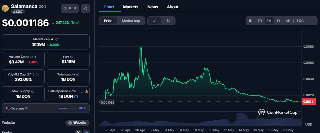Select 1M time range

(269, 21)
